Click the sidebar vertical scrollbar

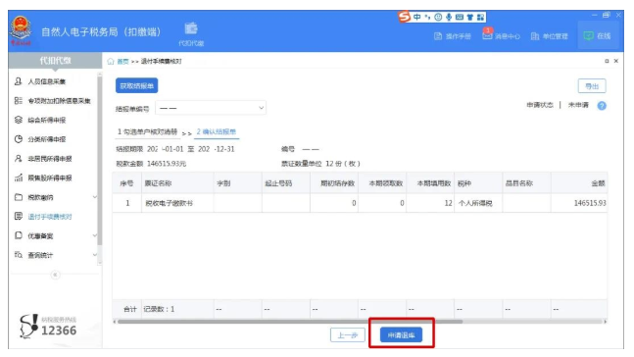[100, 160]
